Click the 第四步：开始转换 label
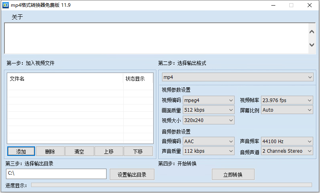 click(x=177, y=163)
